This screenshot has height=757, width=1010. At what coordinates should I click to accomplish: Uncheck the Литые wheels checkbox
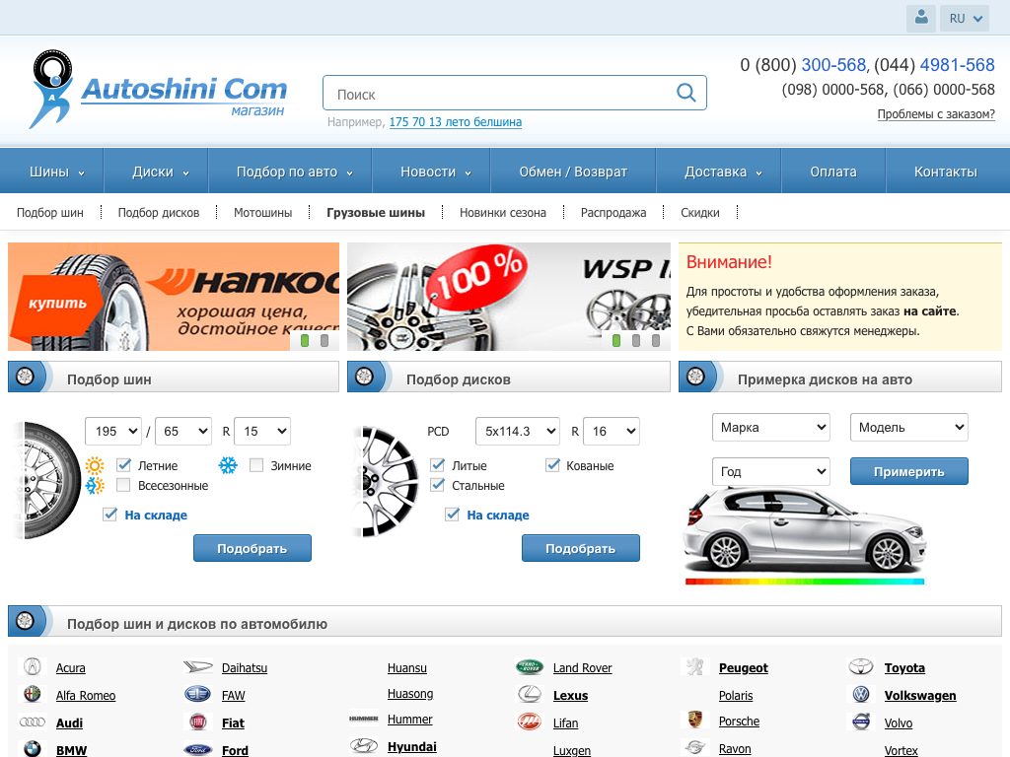[x=437, y=465]
